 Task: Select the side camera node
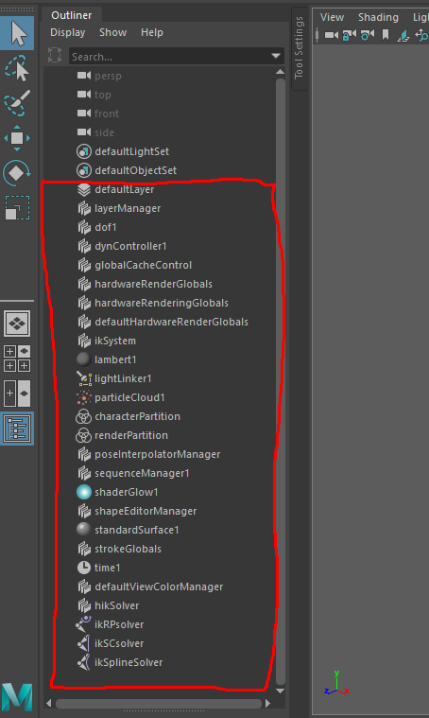(x=104, y=132)
